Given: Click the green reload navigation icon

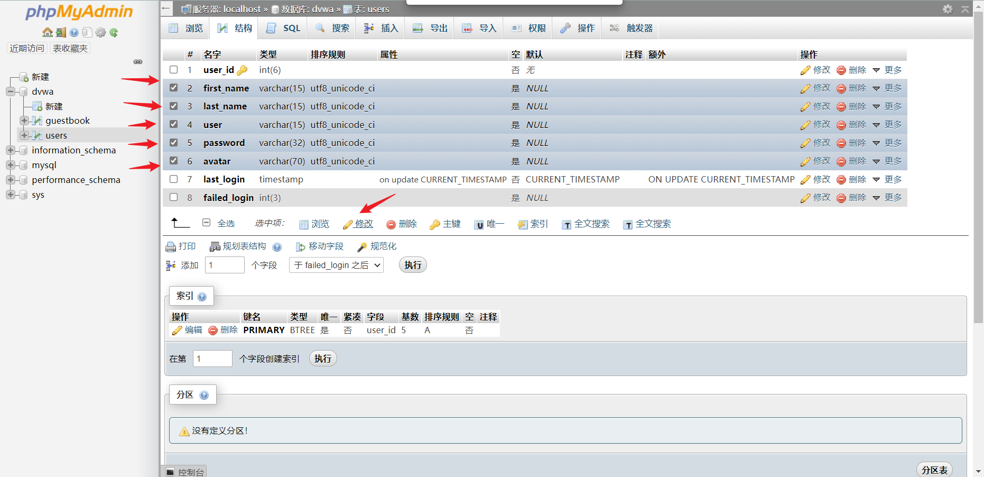Looking at the screenshot, I should 114,32.
